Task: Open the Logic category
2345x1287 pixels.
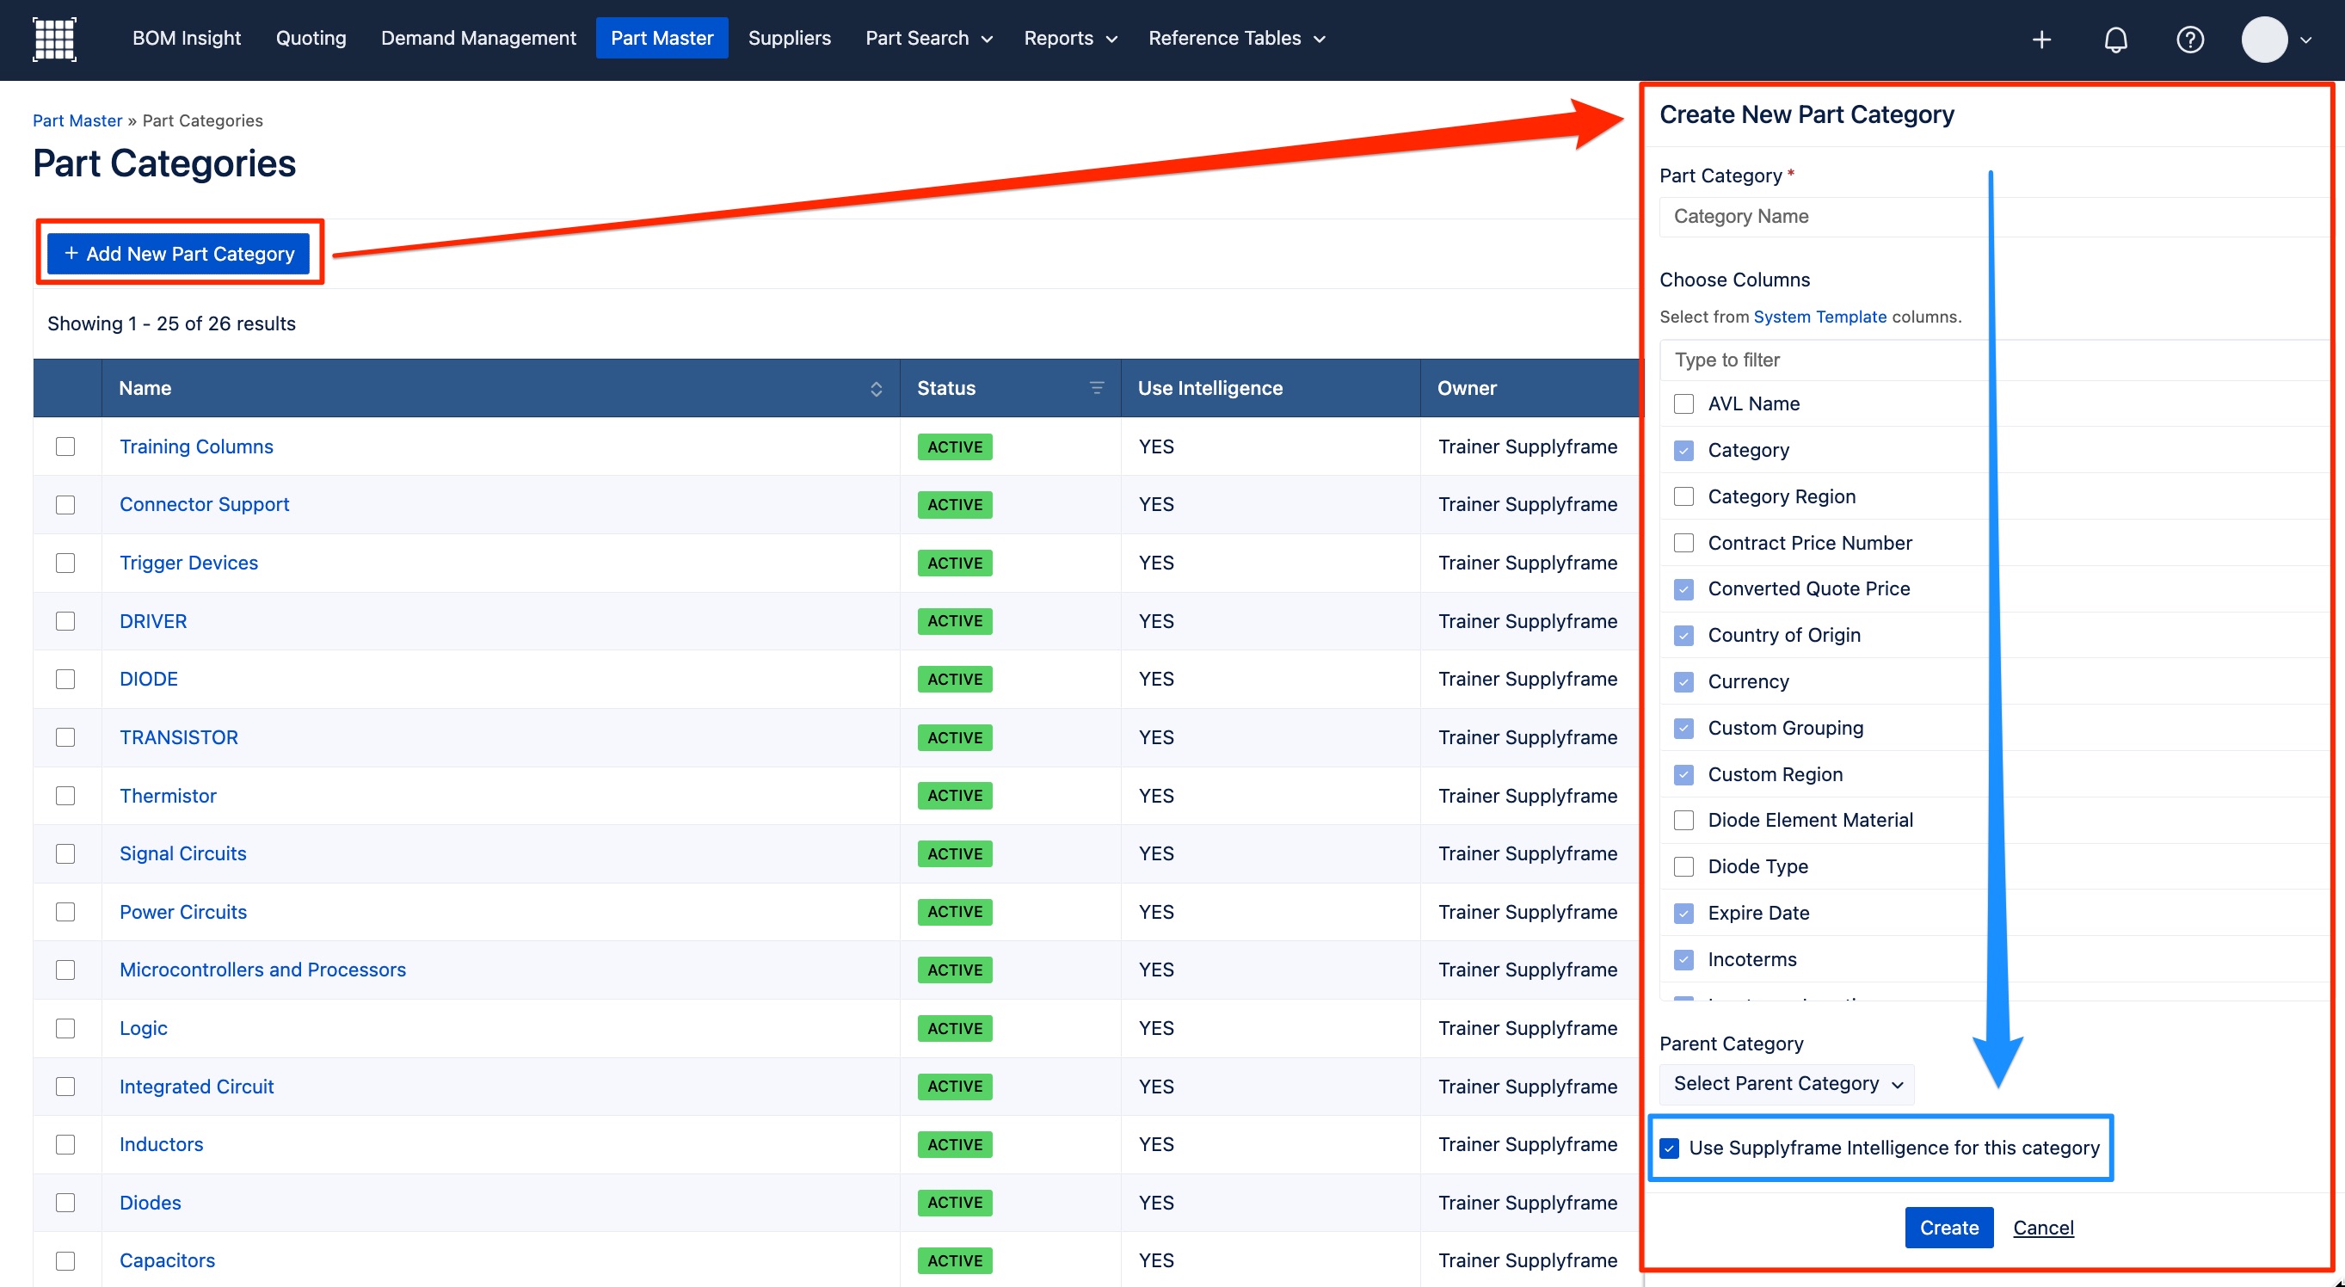Action: [x=143, y=1027]
